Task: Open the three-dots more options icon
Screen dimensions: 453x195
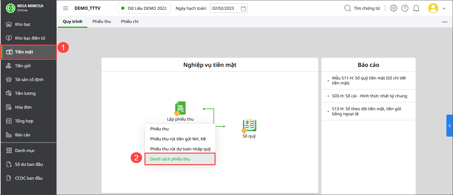Action: pos(445,22)
